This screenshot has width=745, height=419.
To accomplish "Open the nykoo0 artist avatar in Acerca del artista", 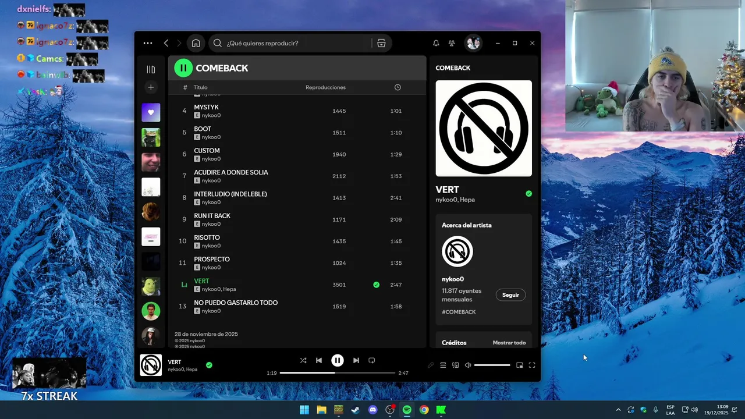I will click(x=457, y=251).
